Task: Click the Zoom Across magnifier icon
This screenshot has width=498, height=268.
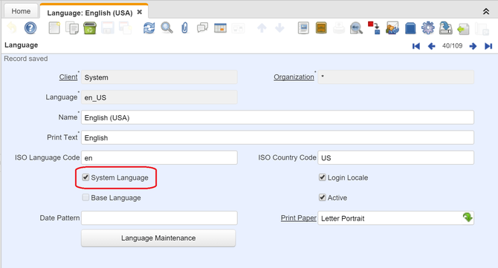Action: tap(356, 28)
